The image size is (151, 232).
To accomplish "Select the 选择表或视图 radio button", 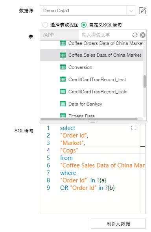I will [x=45, y=25].
